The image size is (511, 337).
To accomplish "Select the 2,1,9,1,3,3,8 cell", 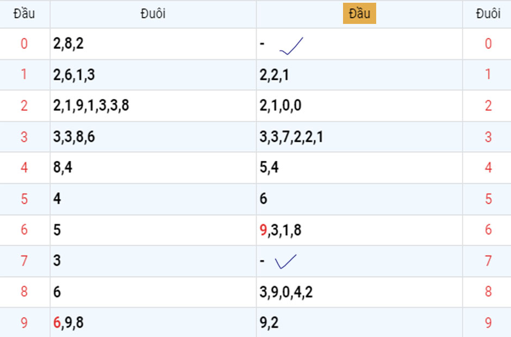I will tap(91, 106).
